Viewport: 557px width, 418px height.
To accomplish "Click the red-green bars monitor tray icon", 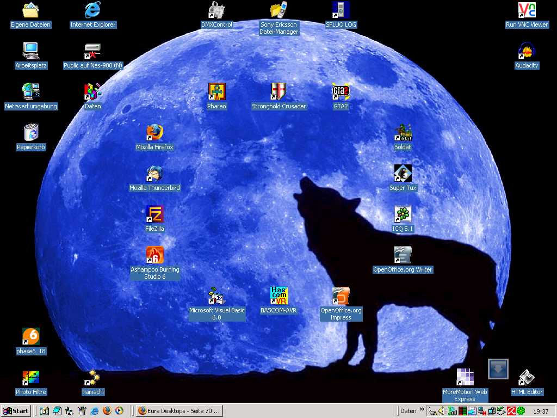I will pos(462,411).
